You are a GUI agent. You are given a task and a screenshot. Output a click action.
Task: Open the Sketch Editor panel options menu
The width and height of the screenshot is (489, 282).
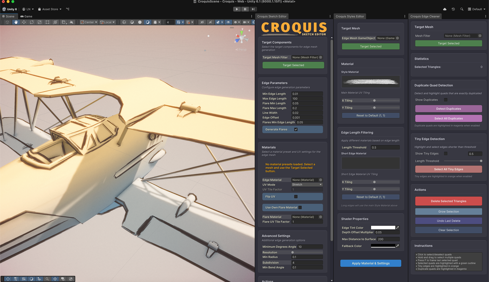tap(330, 16)
